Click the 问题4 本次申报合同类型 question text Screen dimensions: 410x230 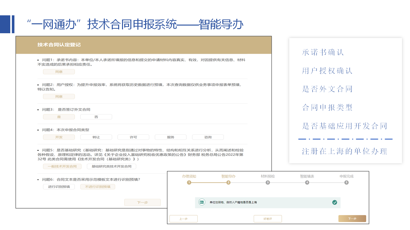(65, 130)
